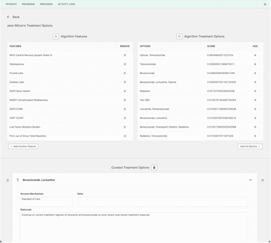Click the back arrow icon
The width and height of the screenshot is (271, 243).
[8, 17]
